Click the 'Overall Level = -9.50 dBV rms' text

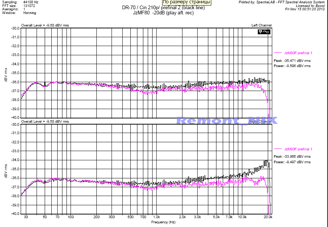click(45, 122)
